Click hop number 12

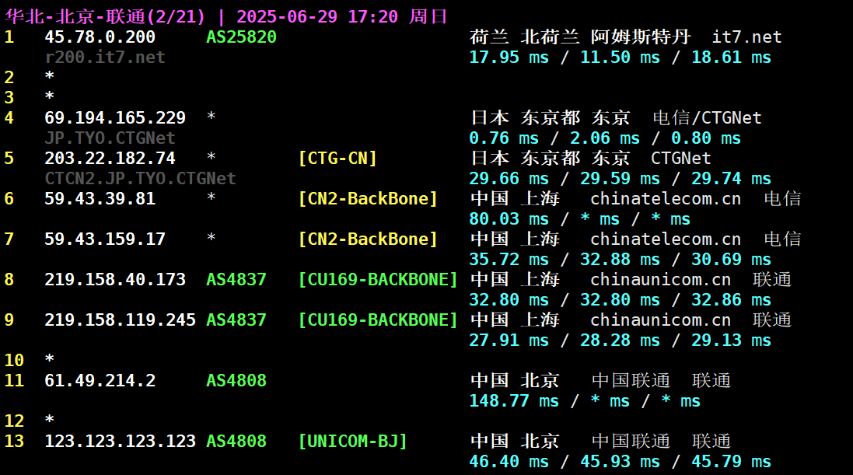[x=14, y=421]
